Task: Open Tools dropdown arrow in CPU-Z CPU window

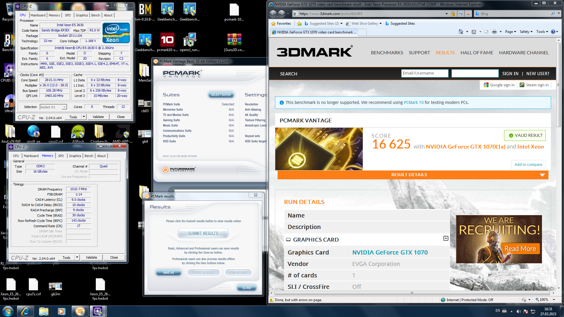Action: click(x=84, y=117)
